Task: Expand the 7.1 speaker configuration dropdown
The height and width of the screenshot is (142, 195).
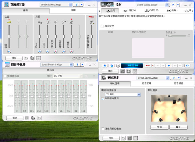Action: [139, 94]
